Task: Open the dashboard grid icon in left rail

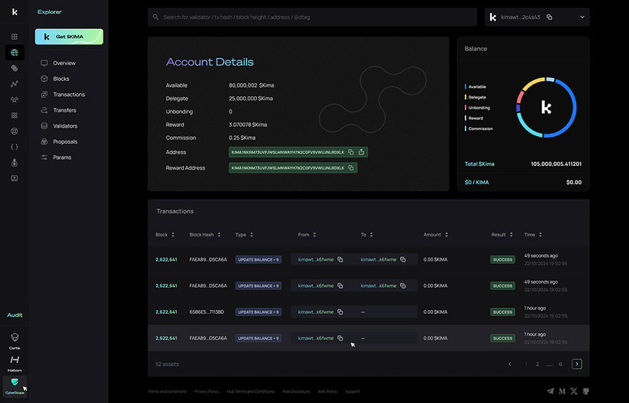Action: click(14, 36)
